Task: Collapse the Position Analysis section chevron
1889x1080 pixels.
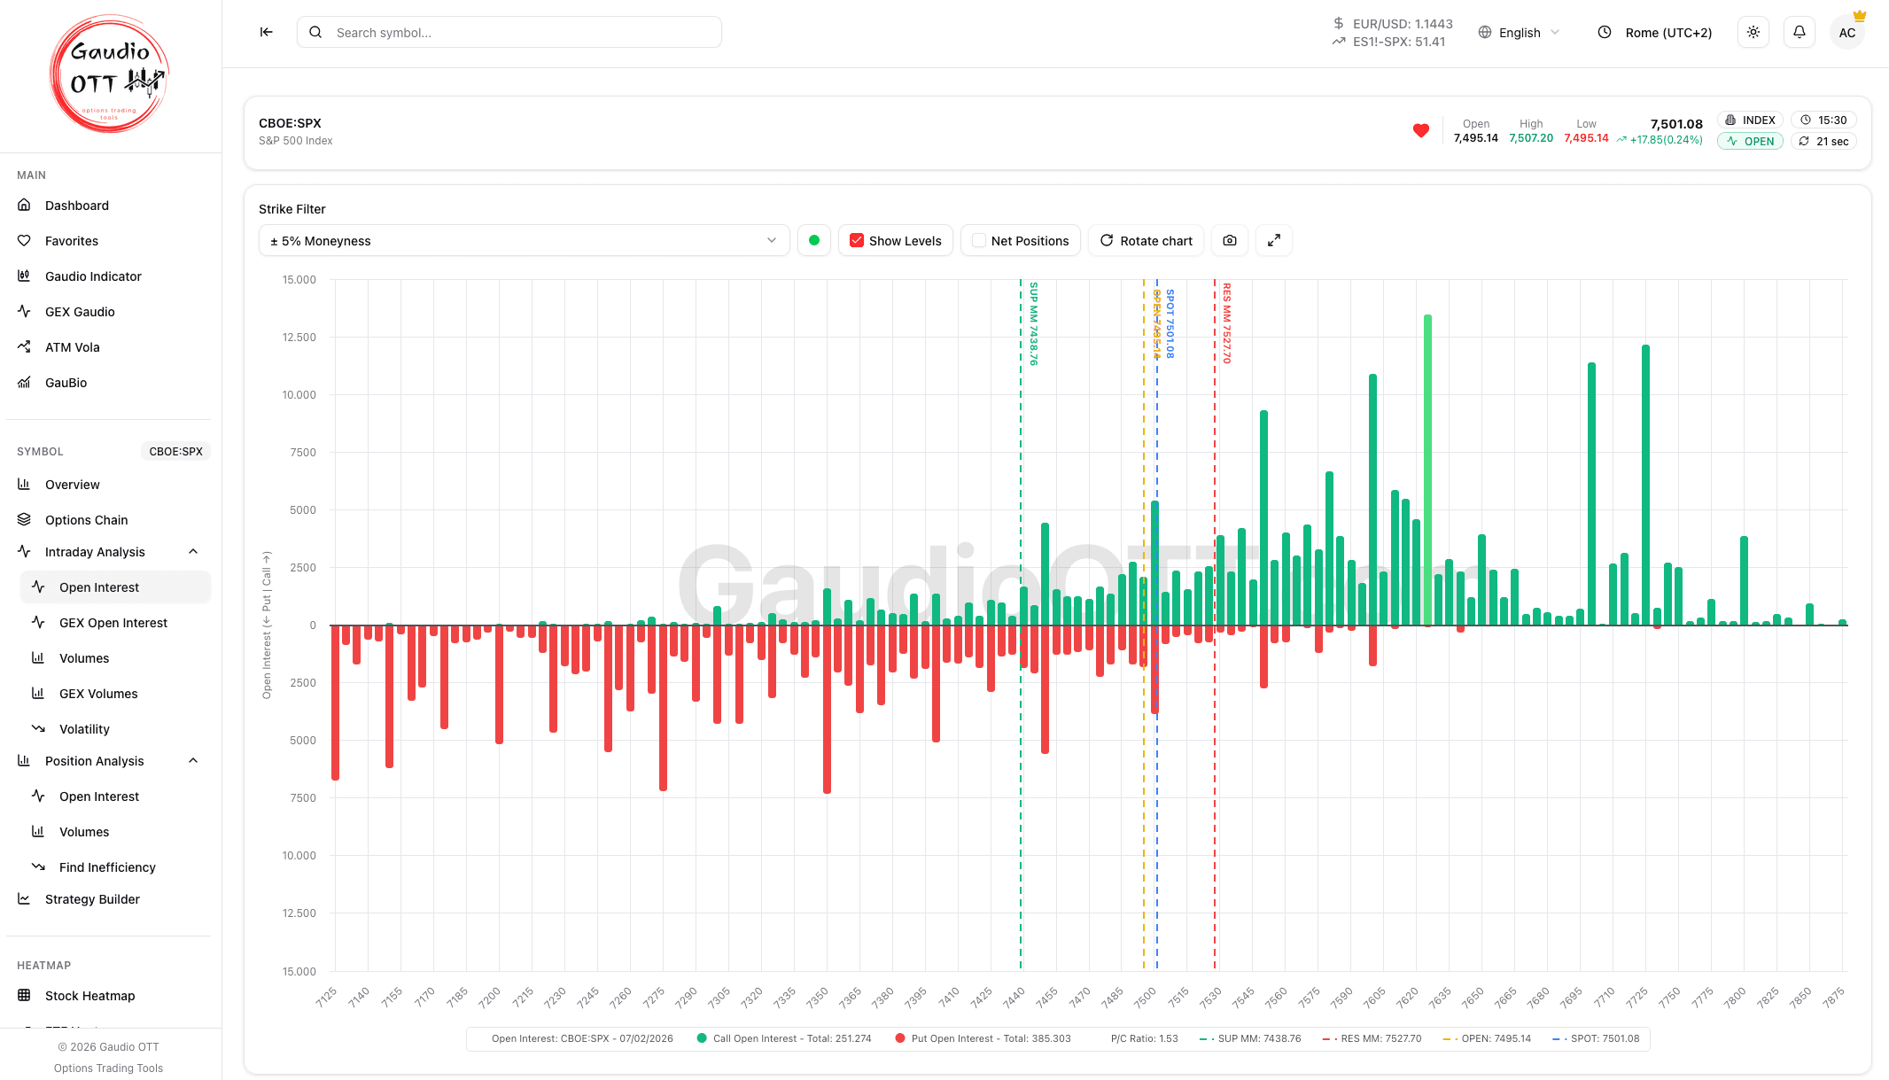Action: coord(193,760)
